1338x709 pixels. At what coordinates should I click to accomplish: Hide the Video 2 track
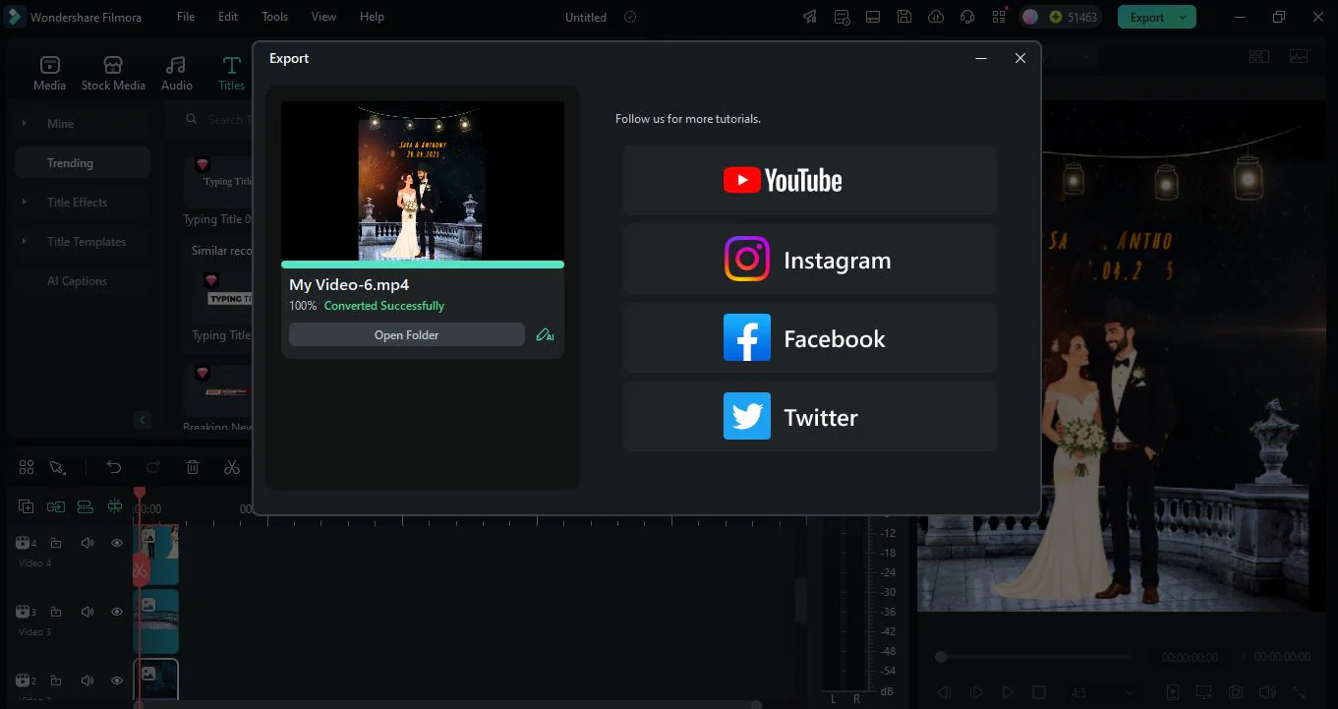coord(116,680)
